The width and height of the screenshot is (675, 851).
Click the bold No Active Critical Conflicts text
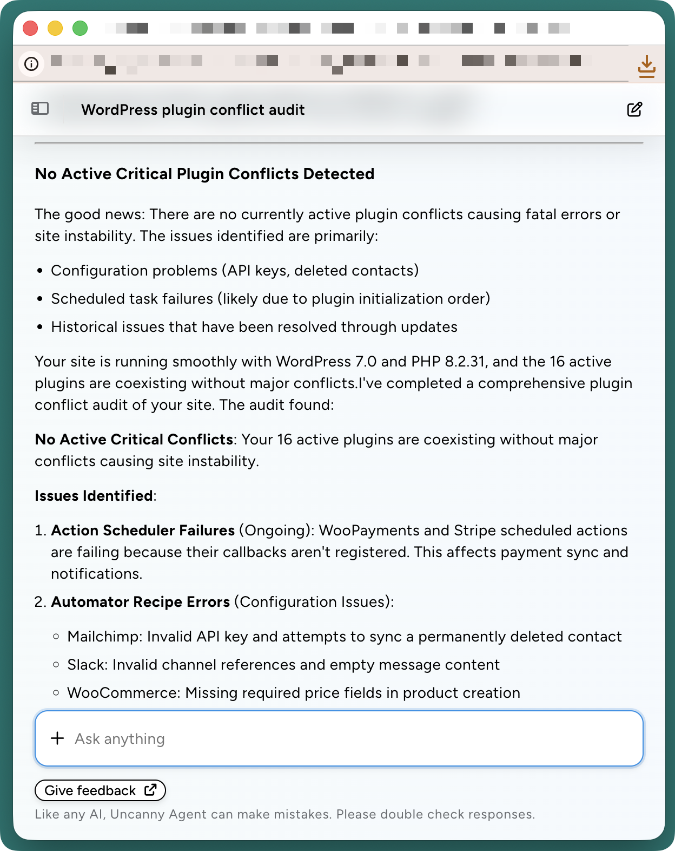[x=134, y=440]
